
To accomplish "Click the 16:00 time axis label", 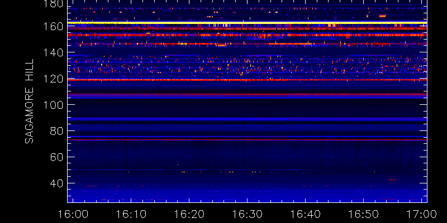I will pos(73,214).
